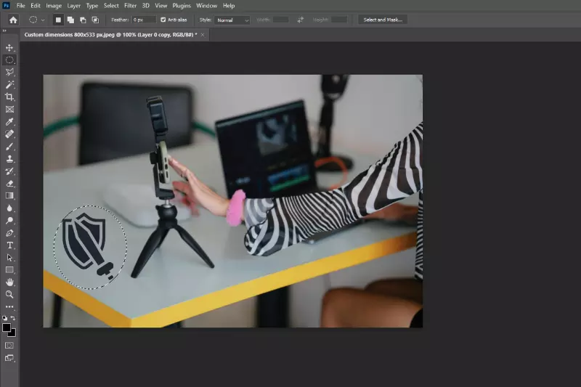This screenshot has width=581, height=387.
Task: Select the Clone Stamp tool
Action: click(9, 159)
